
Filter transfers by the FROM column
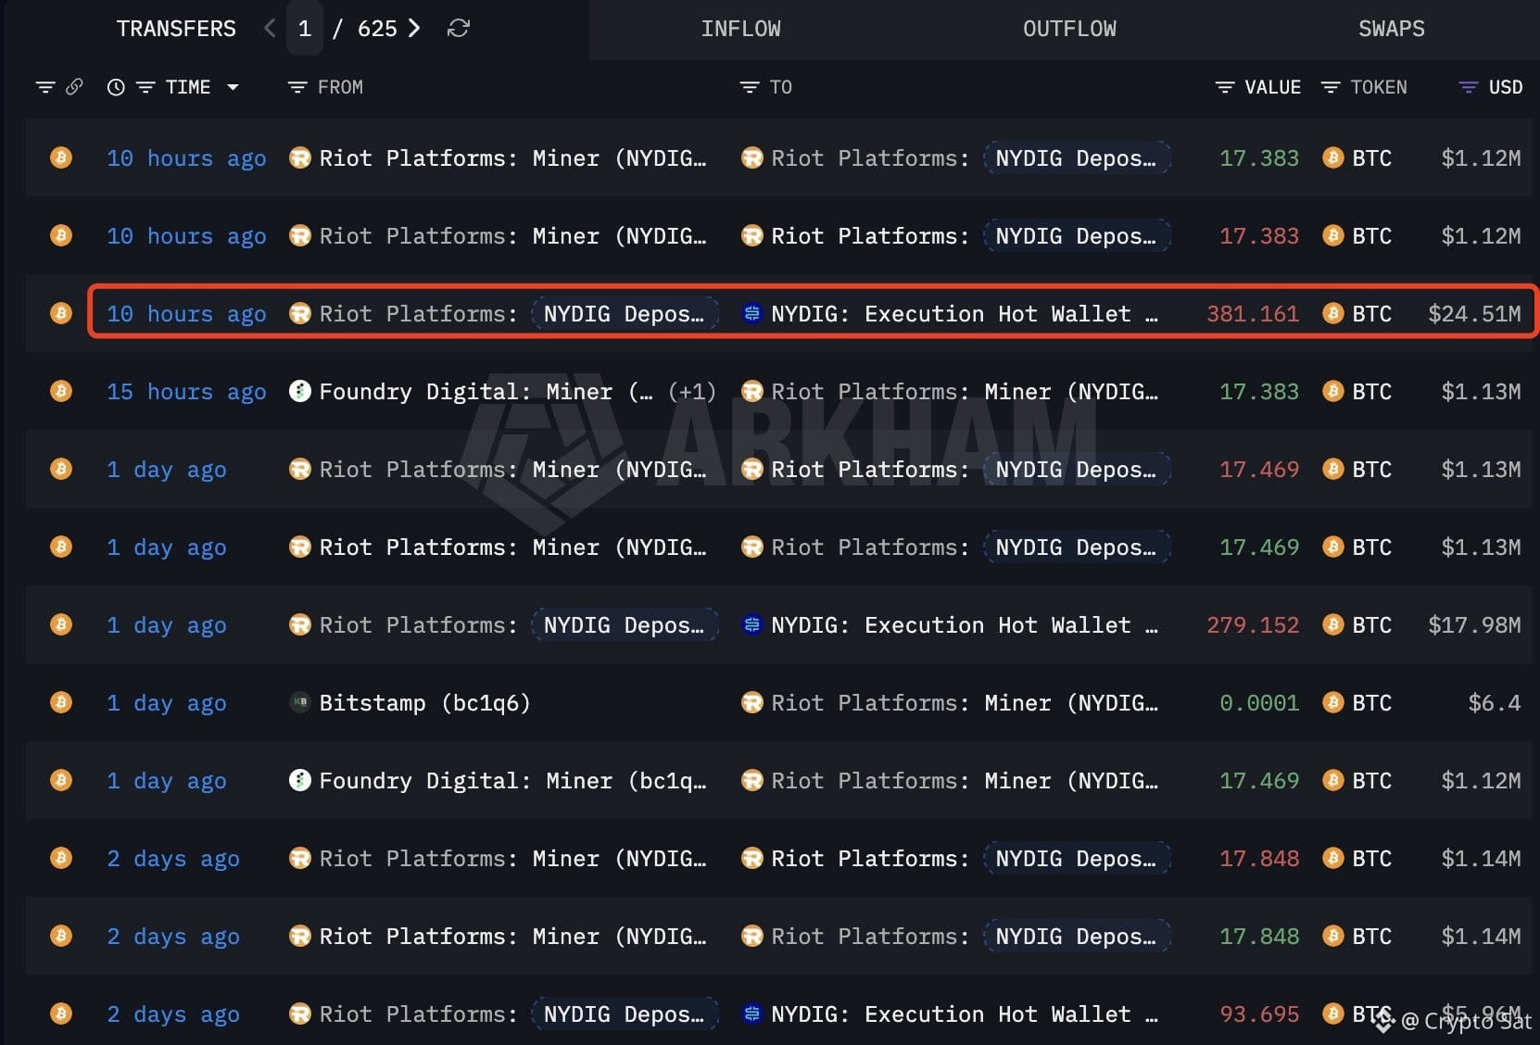pos(297,87)
